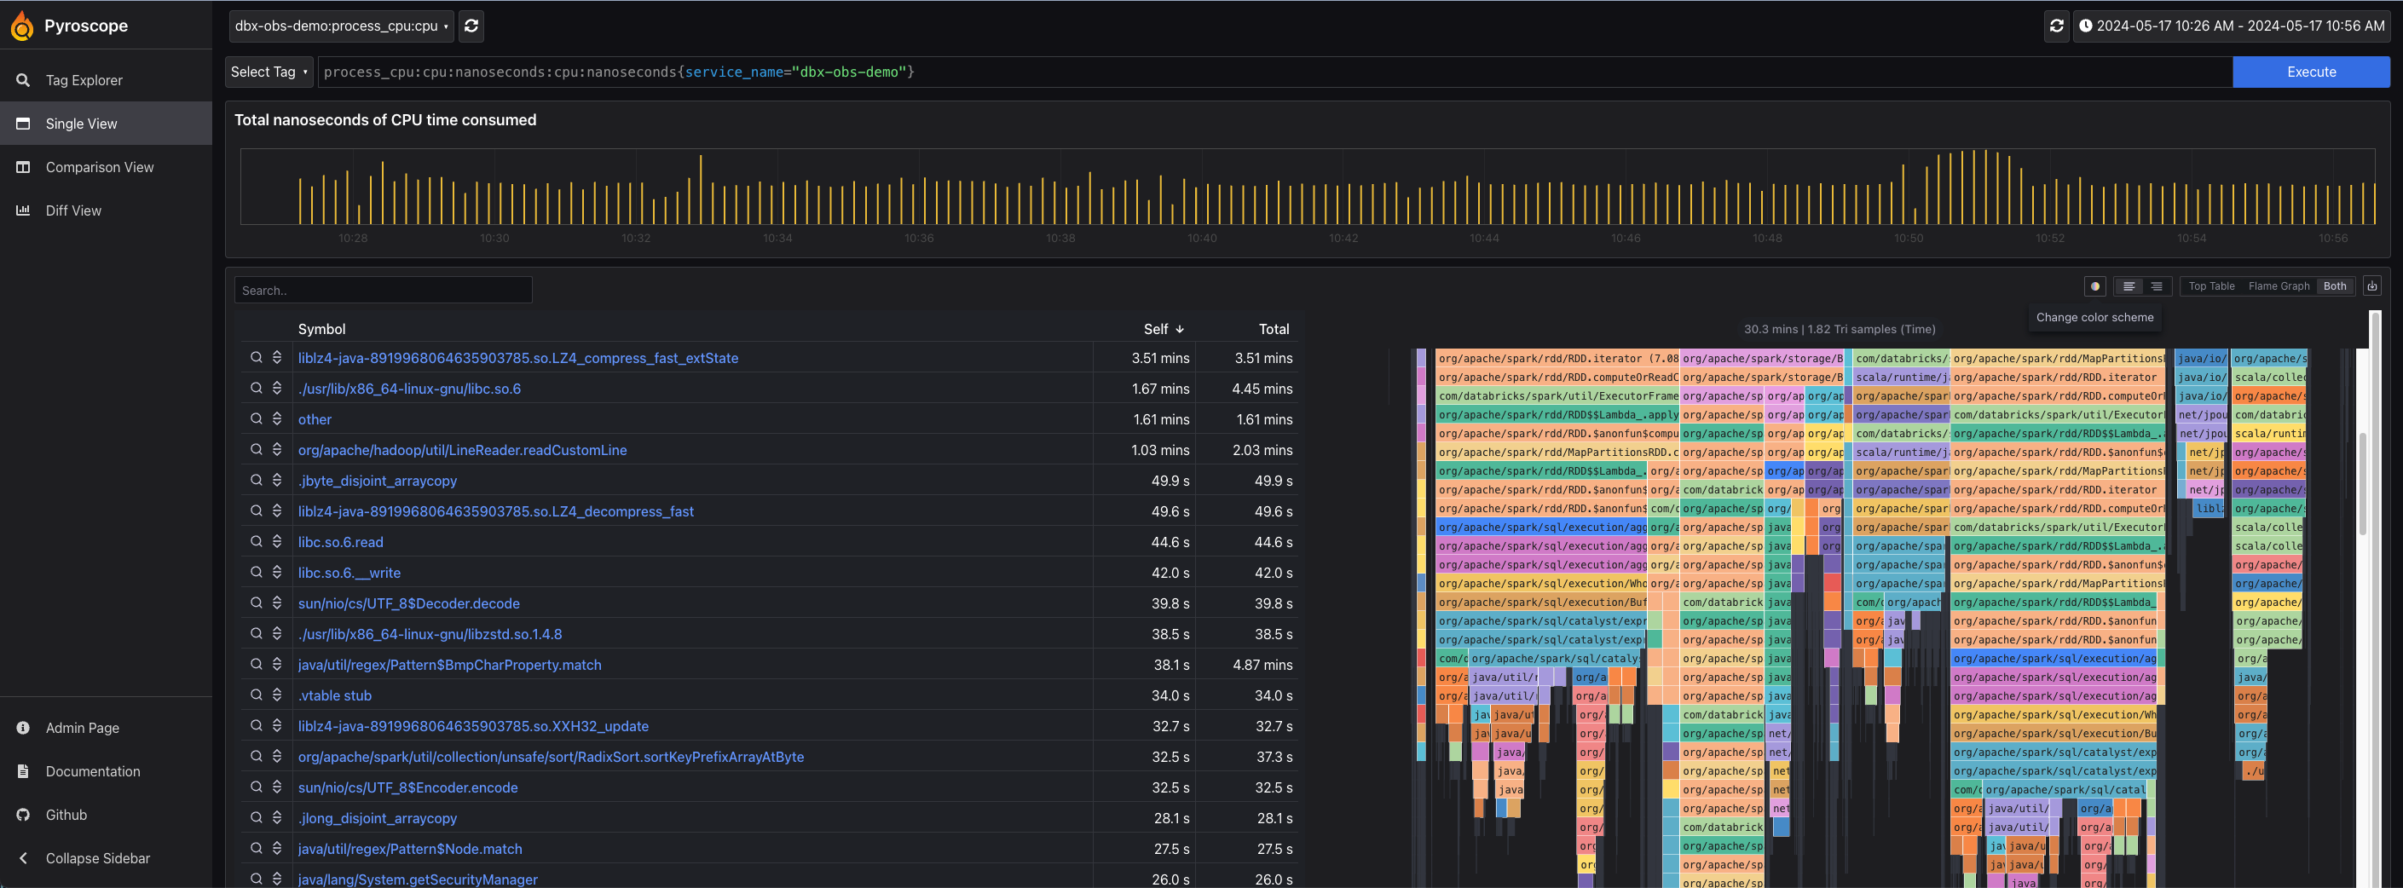Click the Search field above the symbol table
Screen dimensions: 2403x888
click(383, 290)
